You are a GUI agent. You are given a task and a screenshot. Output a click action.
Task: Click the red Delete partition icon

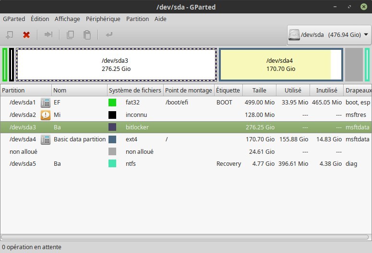tap(26, 35)
